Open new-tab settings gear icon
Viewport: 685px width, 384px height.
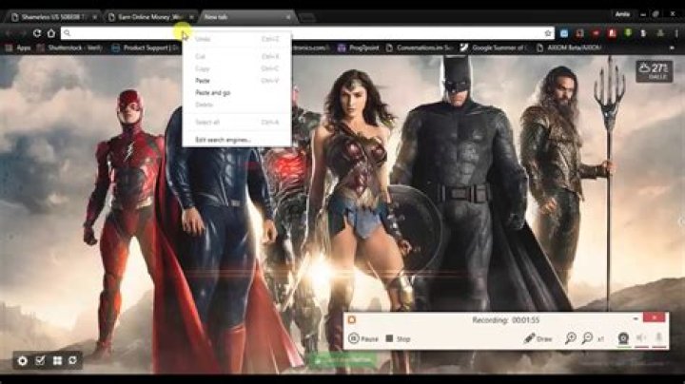point(22,360)
